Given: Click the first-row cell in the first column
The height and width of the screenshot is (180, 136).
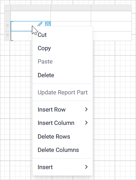Looking at the screenshot, I should point(30,16).
